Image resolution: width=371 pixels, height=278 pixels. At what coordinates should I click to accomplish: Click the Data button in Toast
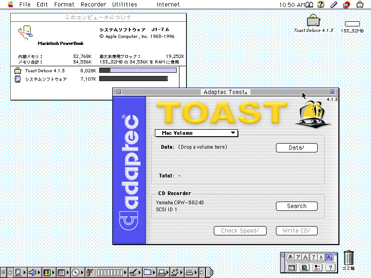tap(297, 148)
